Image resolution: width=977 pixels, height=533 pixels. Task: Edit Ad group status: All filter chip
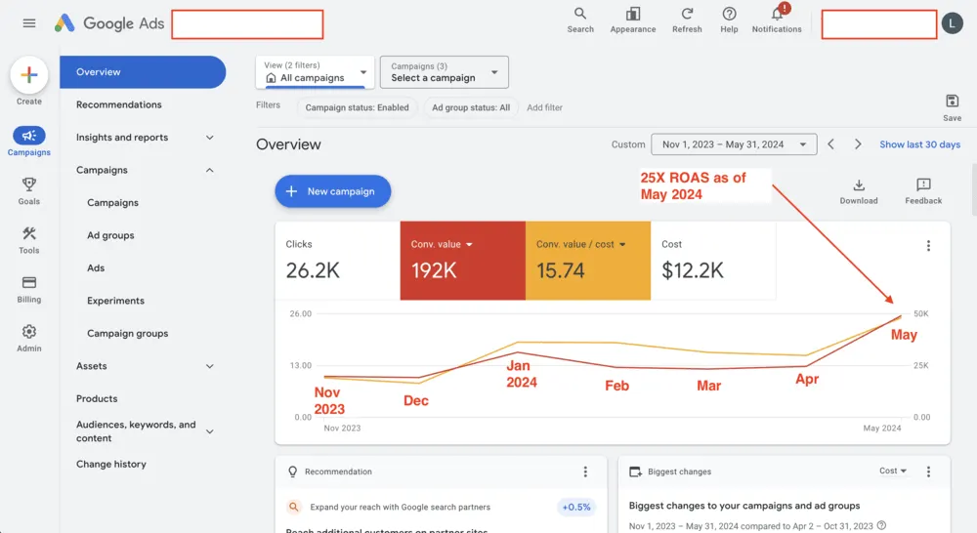click(471, 107)
